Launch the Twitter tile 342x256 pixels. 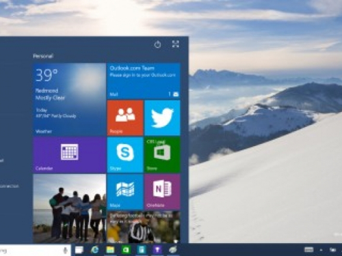(x=162, y=118)
